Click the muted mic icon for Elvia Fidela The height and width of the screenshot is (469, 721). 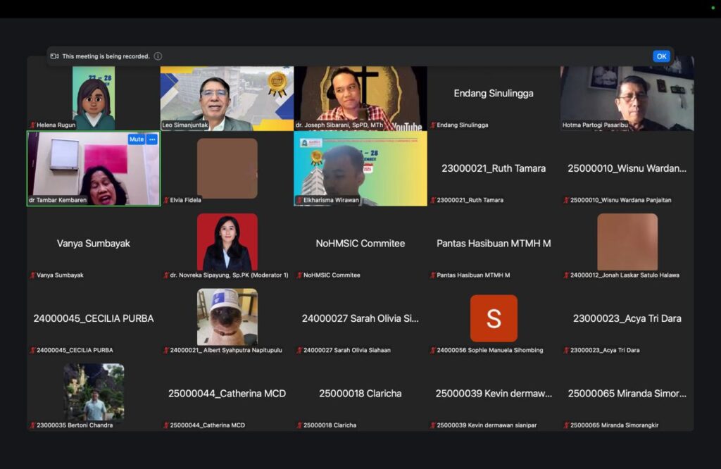(x=166, y=200)
